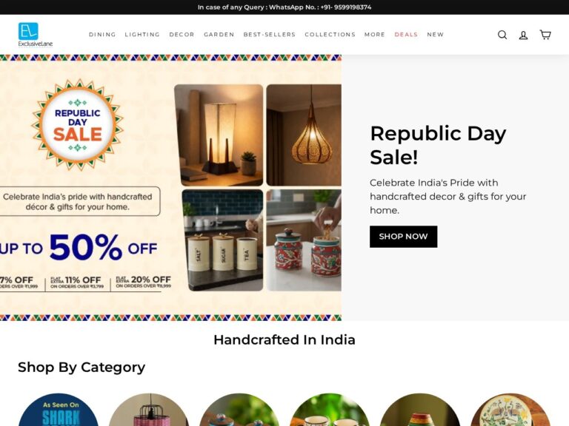Open the New arrivals link

click(x=436, y=35)
